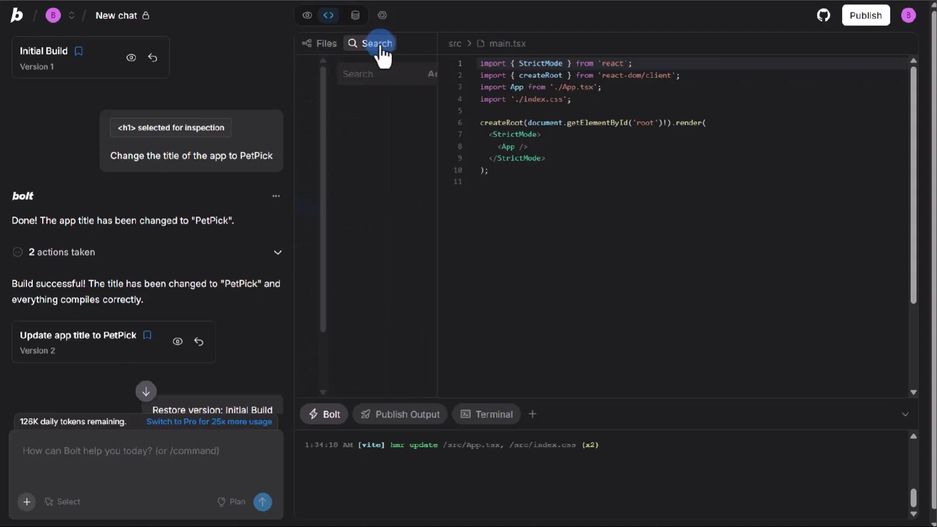This screenshot has width=937, height=527.
Task: Switch to the Files tab
Action: (x=319, y=43)
